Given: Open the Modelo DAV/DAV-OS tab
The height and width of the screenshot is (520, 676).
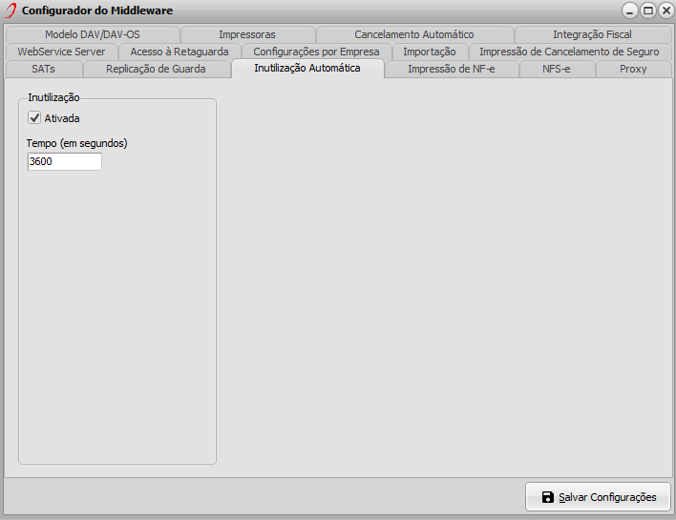Looking at the screenshot, I should click(92, 34).
